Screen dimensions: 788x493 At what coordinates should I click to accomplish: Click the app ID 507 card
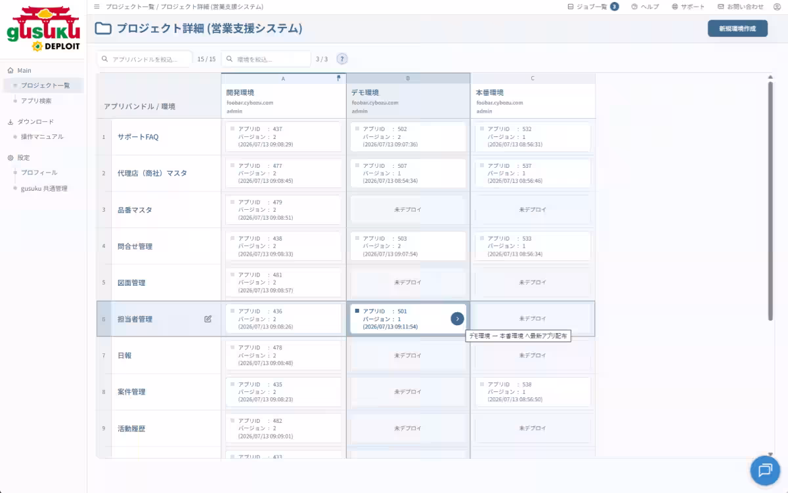click(x=408, y=173)
